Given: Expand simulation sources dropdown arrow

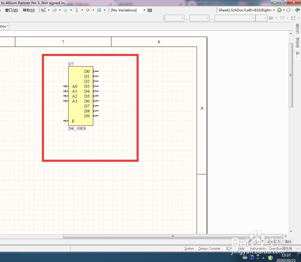Looking at the screenshot, I should click(93, 10).
